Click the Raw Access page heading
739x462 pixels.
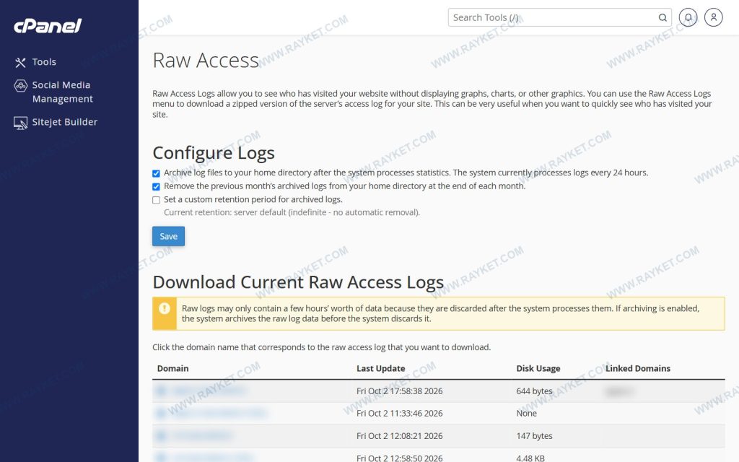point(206,61)
